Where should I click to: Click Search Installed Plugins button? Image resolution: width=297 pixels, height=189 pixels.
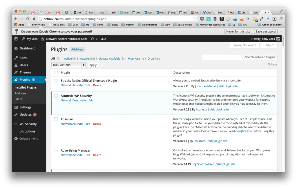(260, 57)
